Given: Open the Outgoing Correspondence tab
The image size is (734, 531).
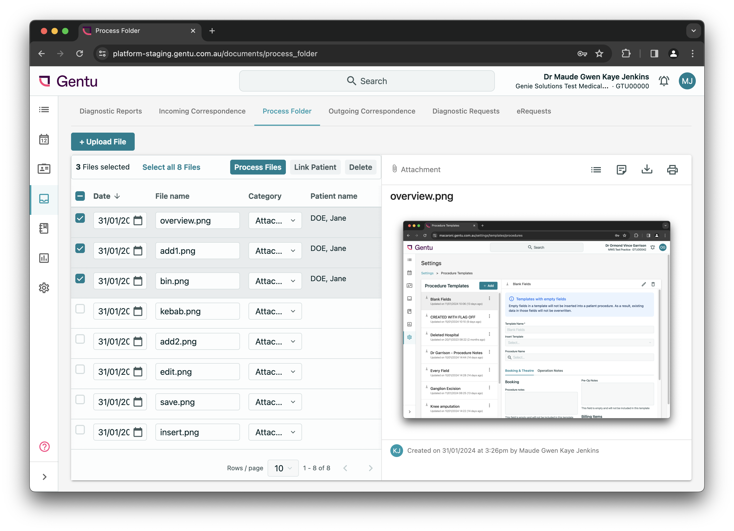Looking at the screenshot, I should [x=372, y=111].
